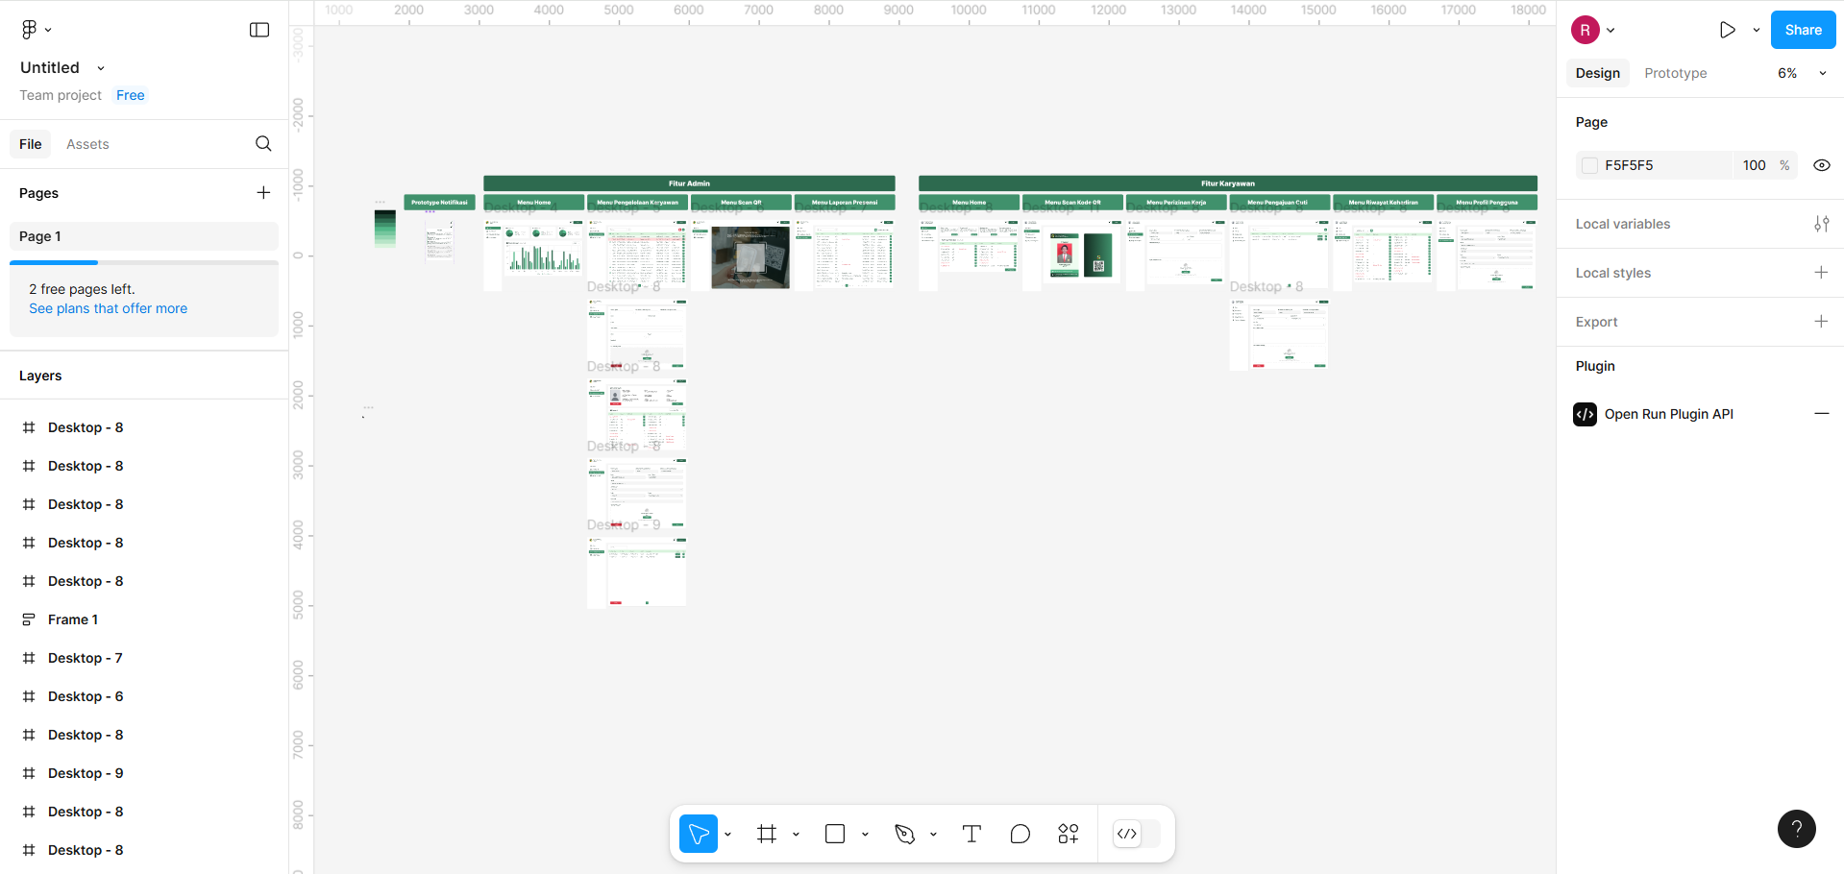Click the search icon in File panel

pos(263,144)
